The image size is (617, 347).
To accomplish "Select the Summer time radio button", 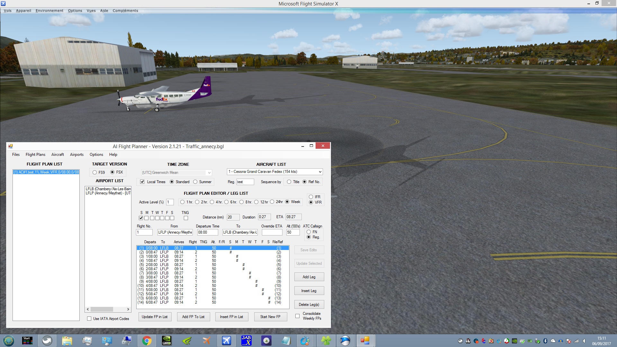I will (195, 182).
